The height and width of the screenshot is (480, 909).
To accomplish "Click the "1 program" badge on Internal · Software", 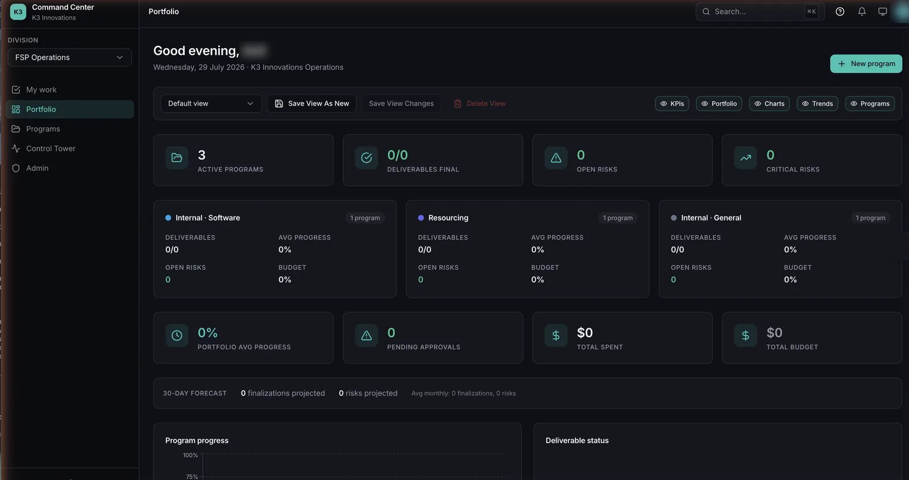I will click(365, 218).
